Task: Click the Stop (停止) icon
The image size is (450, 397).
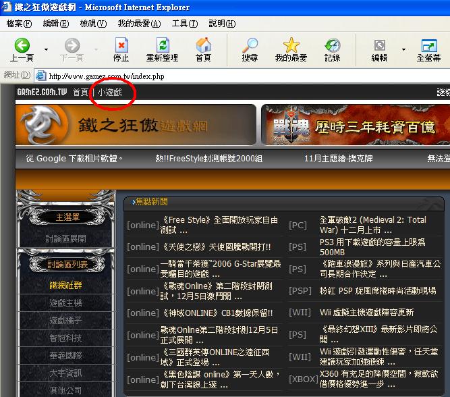Action: [121, 45]
